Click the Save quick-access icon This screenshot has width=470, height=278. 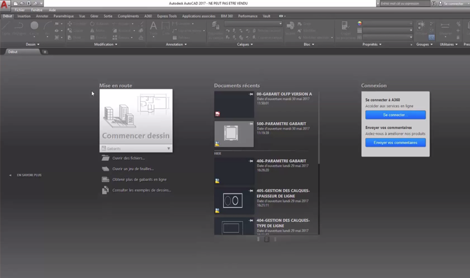tap(29, 3)
